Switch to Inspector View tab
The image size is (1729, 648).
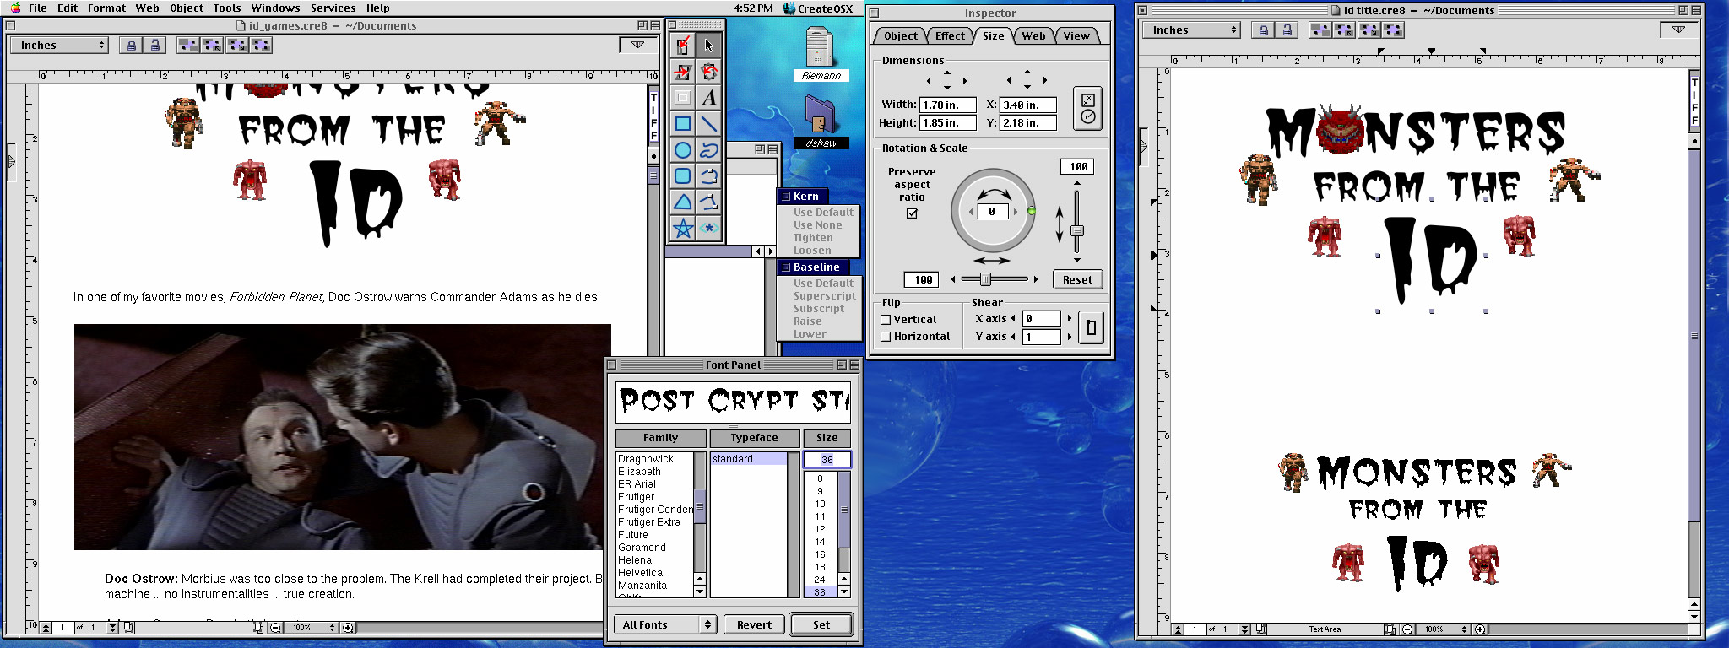[1076, 35]
